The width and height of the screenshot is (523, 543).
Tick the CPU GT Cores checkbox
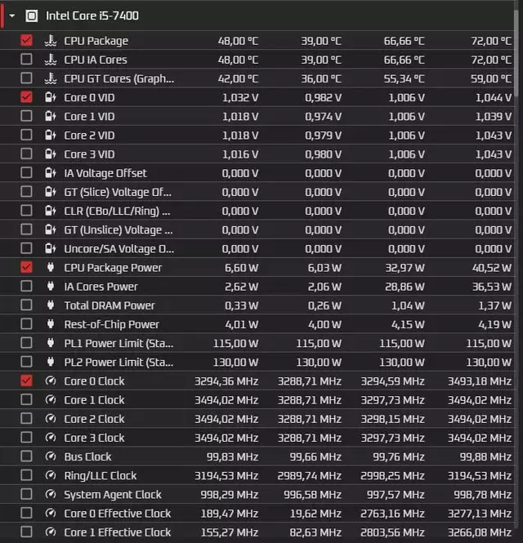point(26,78)
